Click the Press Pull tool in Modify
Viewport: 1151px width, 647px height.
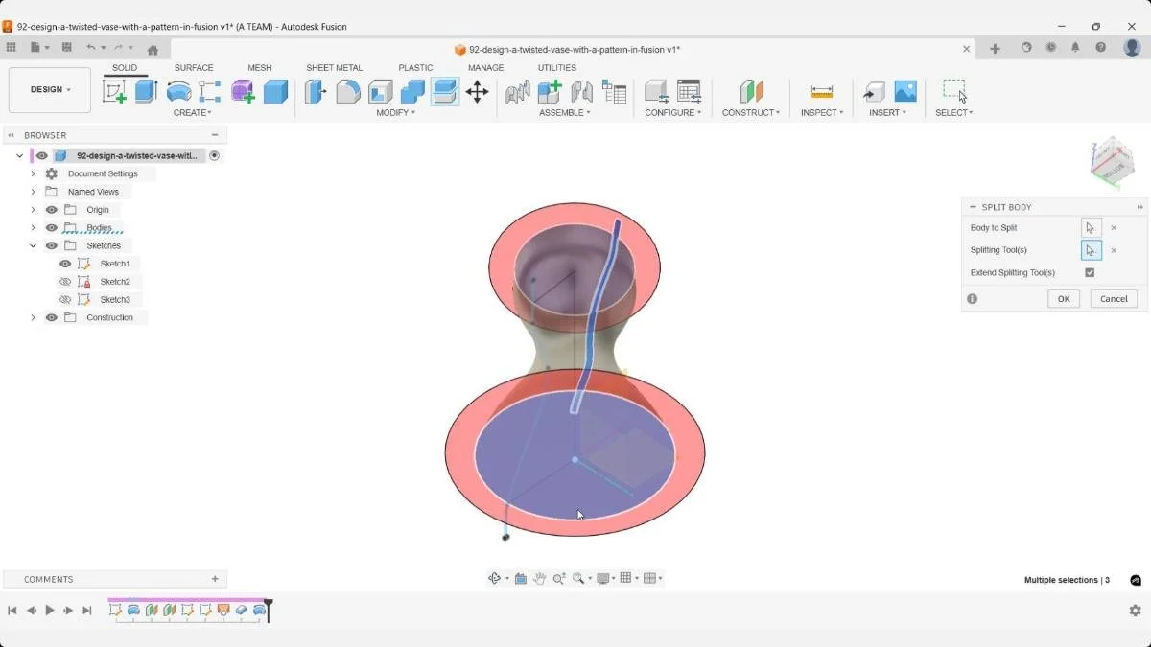tap(315, 90)
